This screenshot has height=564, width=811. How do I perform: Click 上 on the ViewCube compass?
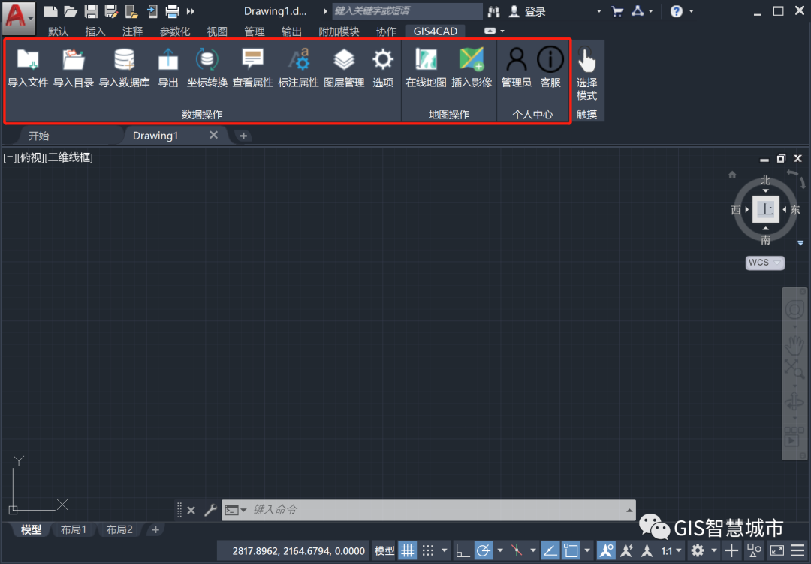[x=764, y=210]
